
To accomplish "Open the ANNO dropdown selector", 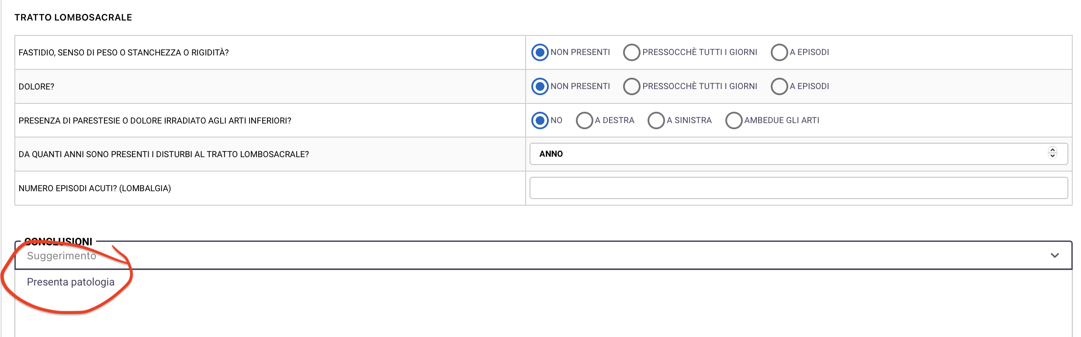I will tap(786, 154).
